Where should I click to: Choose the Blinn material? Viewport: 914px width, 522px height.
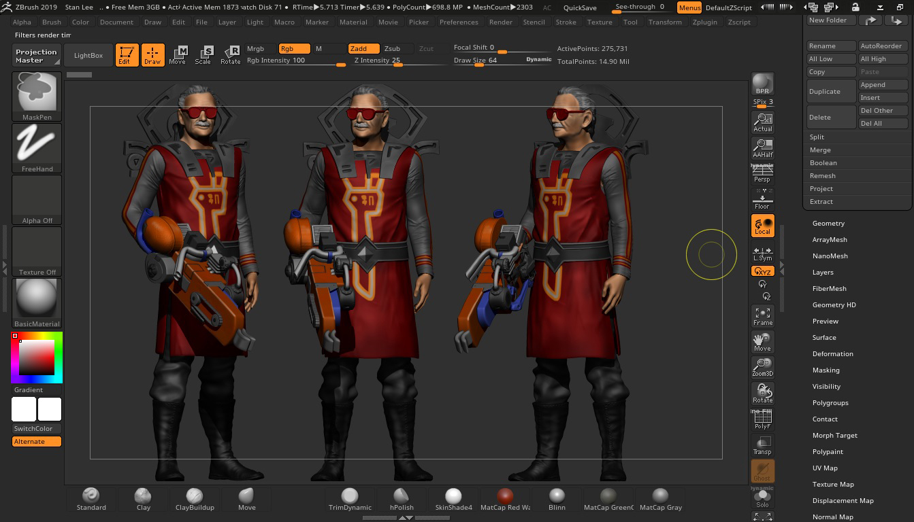tap(557, 499)
